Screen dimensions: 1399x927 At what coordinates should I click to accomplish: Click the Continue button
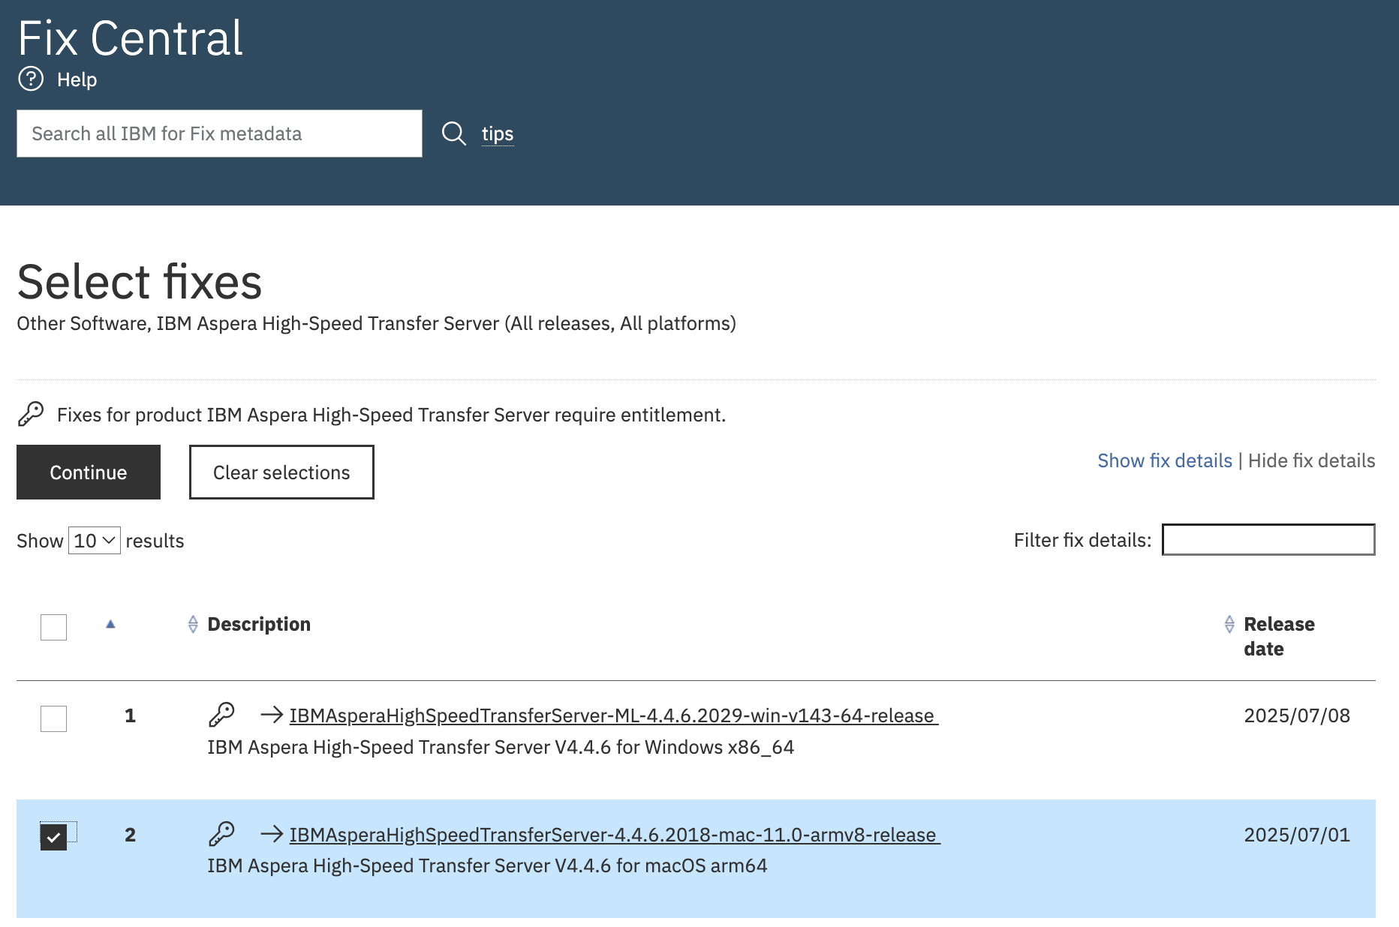89,472
